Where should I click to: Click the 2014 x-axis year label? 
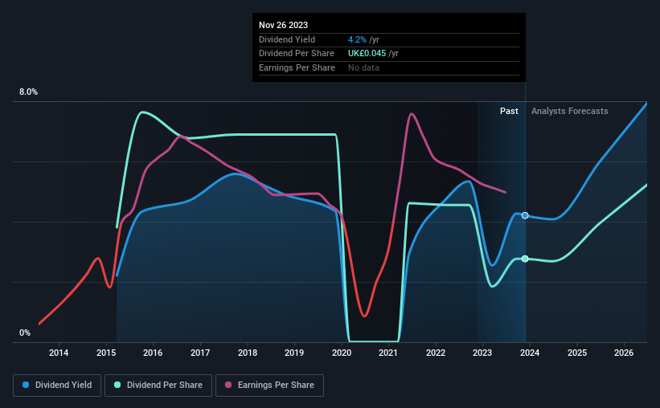click(59, 353)
